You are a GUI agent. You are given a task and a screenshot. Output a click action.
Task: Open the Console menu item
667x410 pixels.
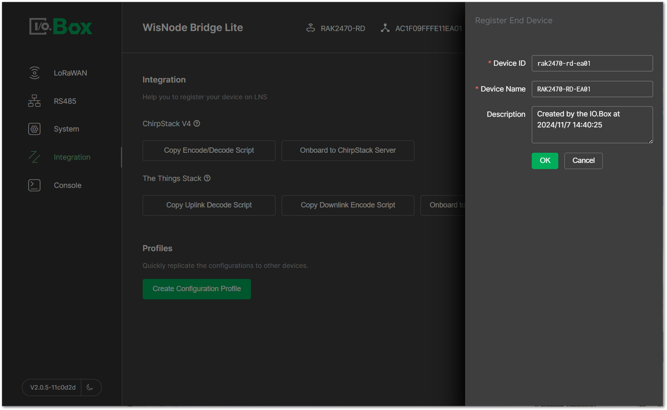[68, 185]
